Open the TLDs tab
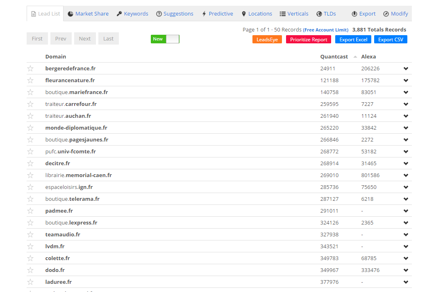This screenshot has height=292, width=443. (x=326, y=13)
